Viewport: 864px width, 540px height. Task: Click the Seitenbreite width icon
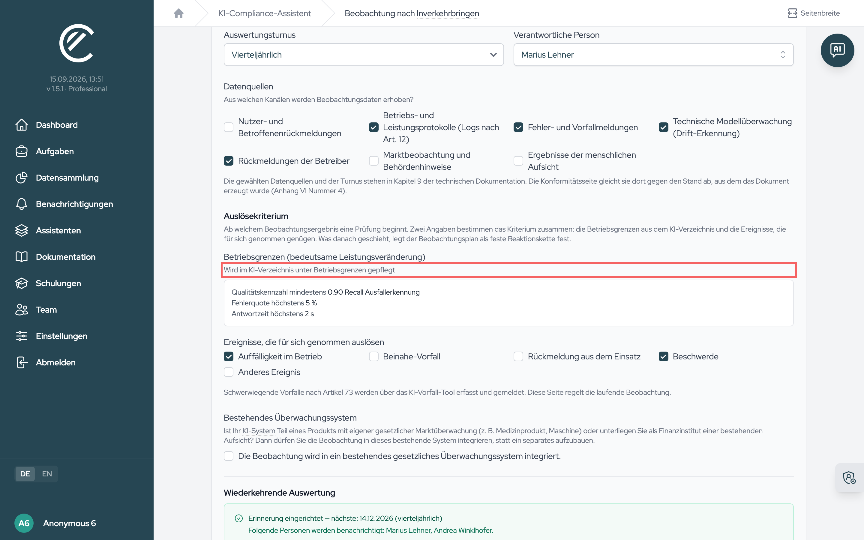(x=792, y=13)
